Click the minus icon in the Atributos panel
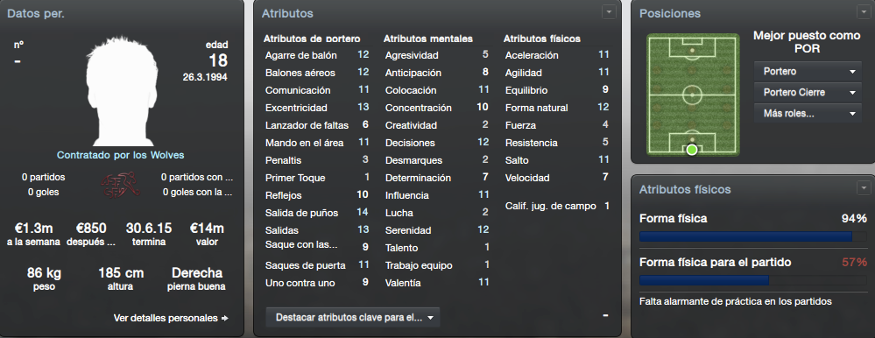 click(605, 316)
